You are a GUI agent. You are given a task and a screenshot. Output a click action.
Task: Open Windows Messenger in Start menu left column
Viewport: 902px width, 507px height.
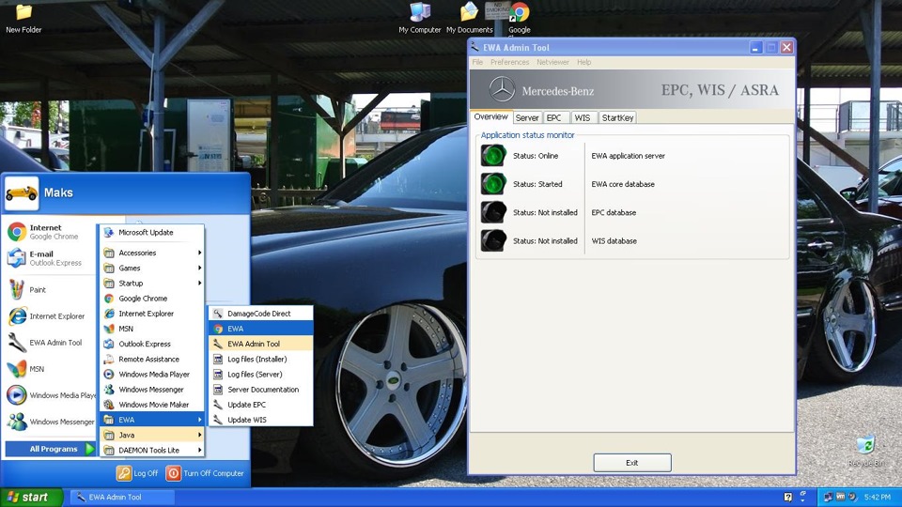pyautogui.click(x=51, y=422)
